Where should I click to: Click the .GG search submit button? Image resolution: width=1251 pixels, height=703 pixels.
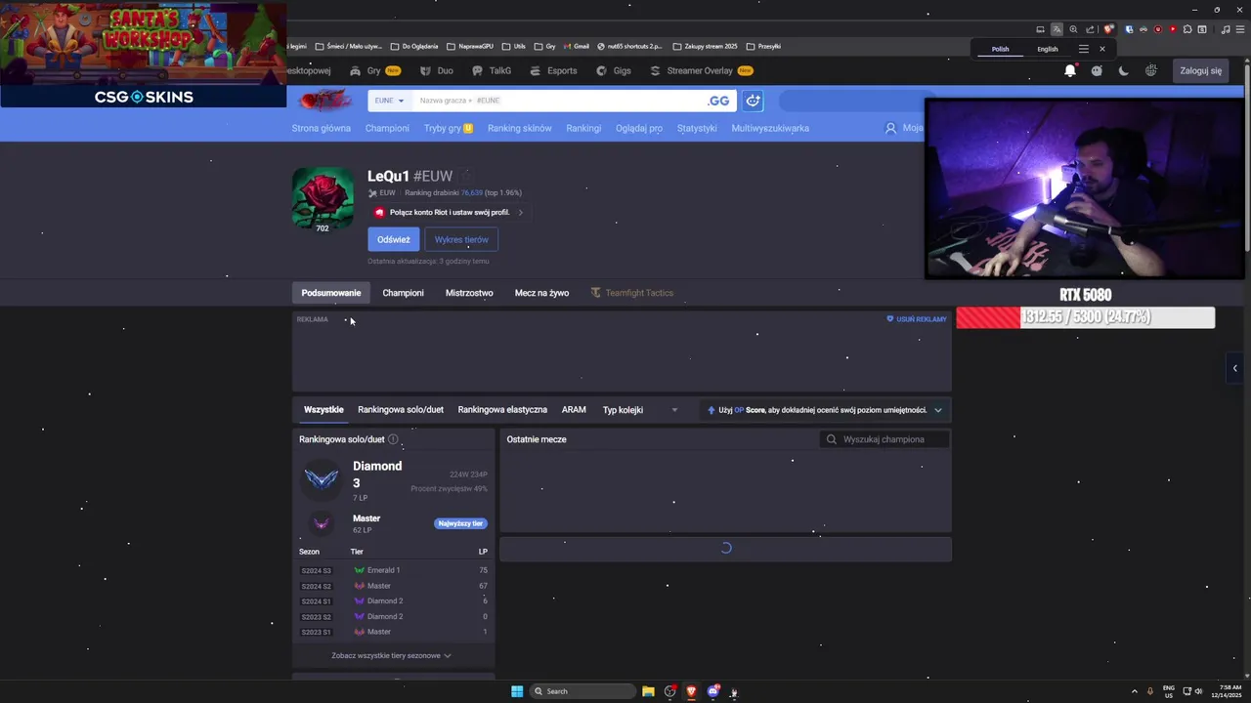(719, 101)
